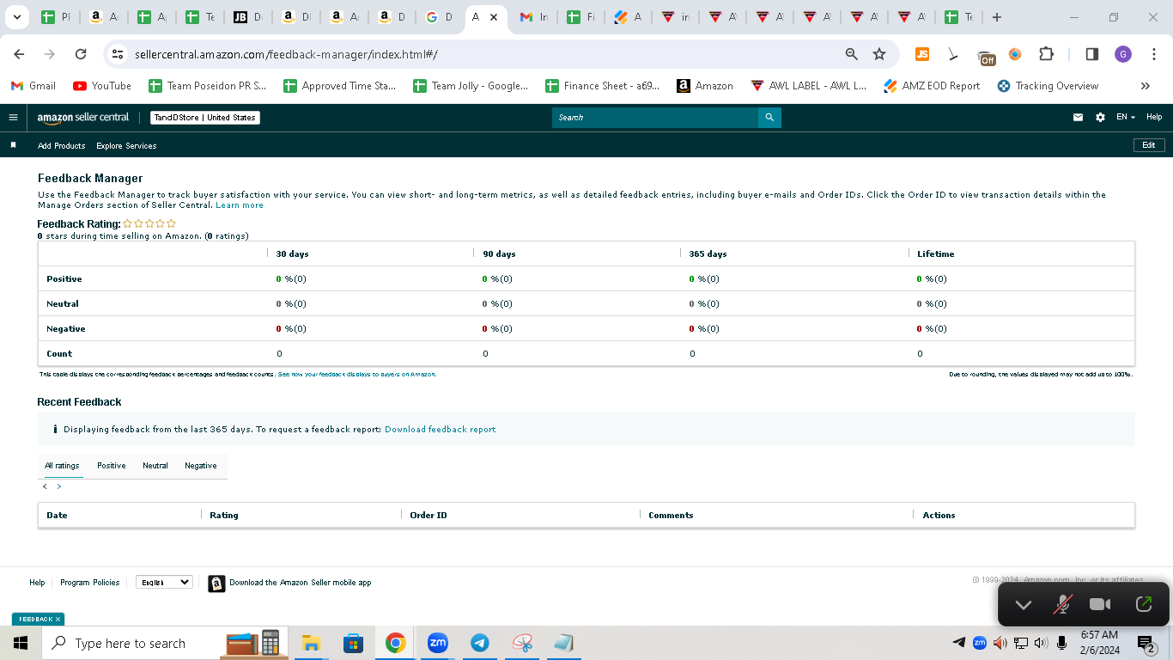Click in the Seller Central search field
Viewport: 1173px width, 660px height.
[x=655, y=118]
